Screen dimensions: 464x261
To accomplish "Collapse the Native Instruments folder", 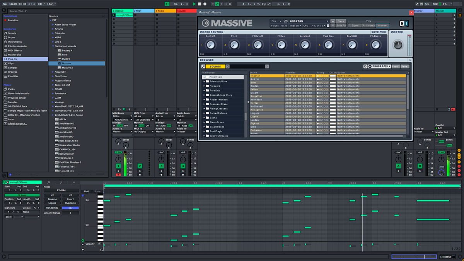I will [53, 46].
